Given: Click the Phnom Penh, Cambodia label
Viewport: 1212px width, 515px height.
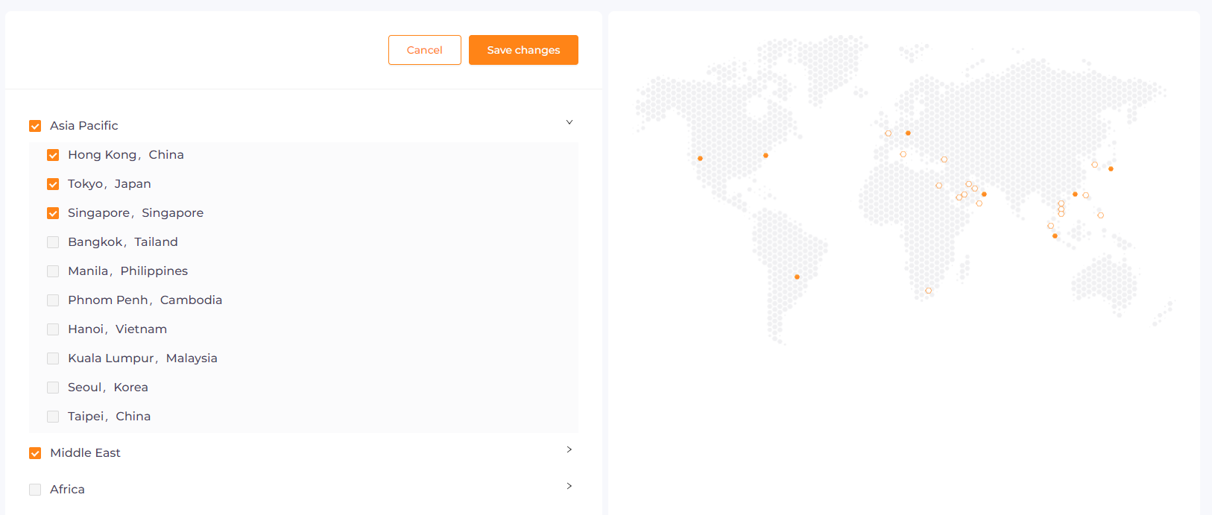Looking at the screenshot, I should [x=145, y=300].
